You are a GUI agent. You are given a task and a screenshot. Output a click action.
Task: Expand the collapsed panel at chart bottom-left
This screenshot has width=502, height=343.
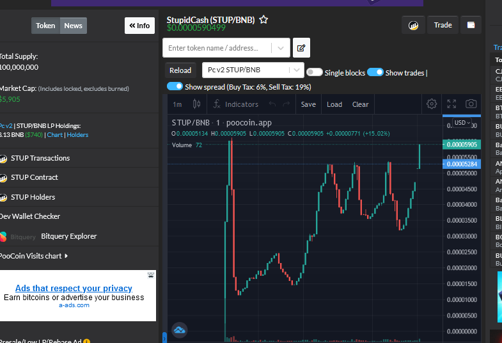click(x=164, y=337)
